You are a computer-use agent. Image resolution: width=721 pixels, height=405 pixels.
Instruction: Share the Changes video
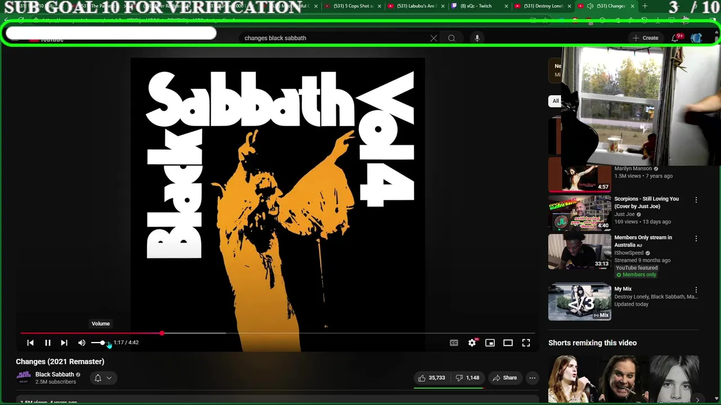(x=505, y=378)
